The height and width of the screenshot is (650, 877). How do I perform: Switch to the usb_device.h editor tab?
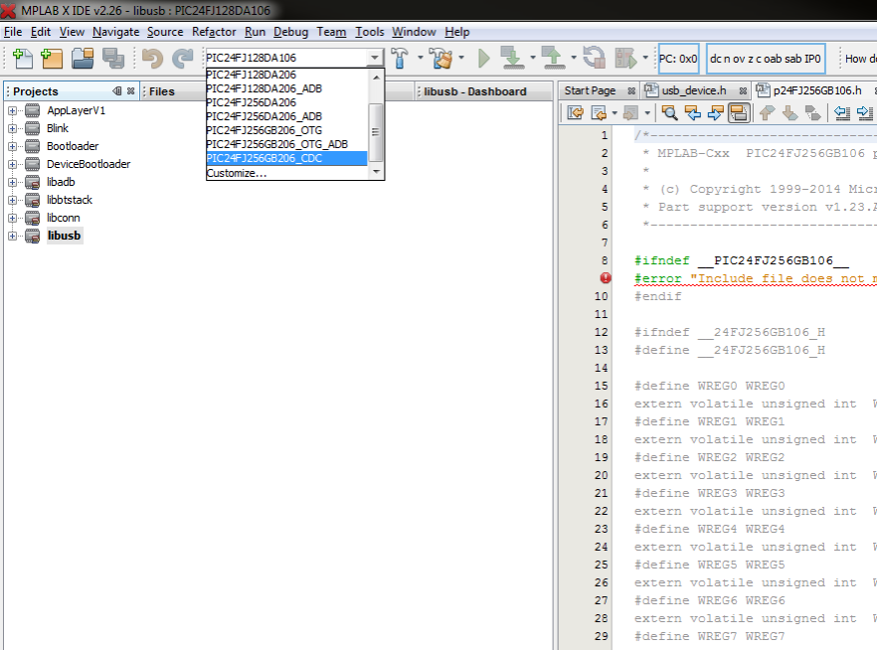click(694, 90)
